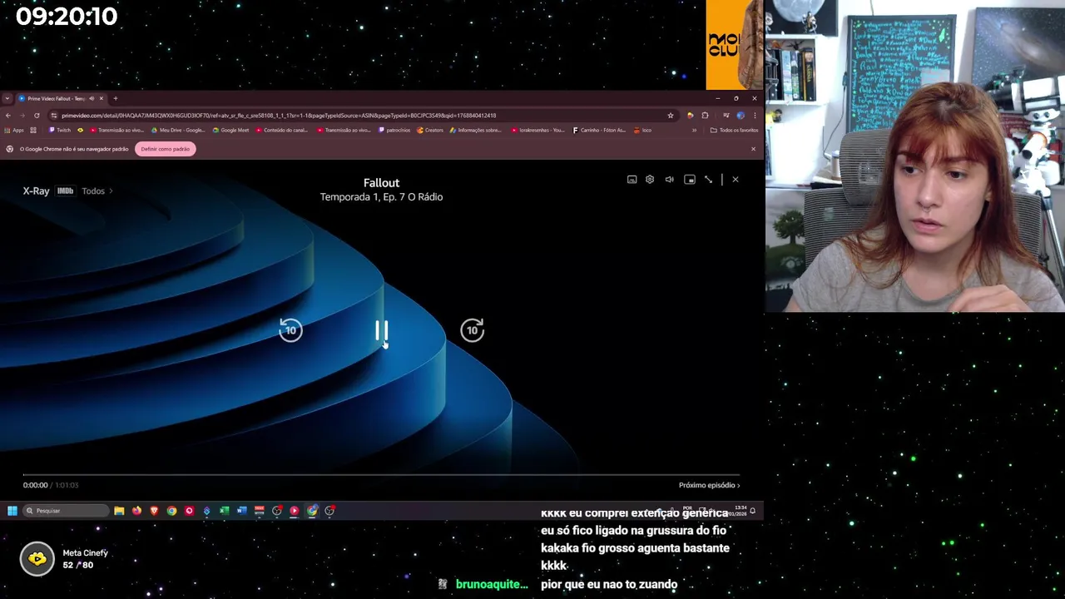This screenshot has height=599, width=1065.
Task: Open the Creators bookmark
Action: [430, 131]
